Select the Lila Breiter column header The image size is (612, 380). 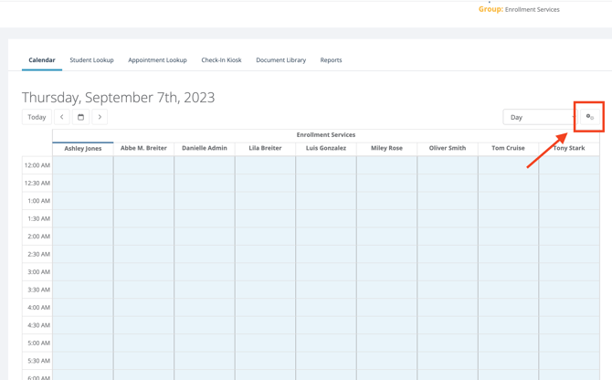pos(265,148)
